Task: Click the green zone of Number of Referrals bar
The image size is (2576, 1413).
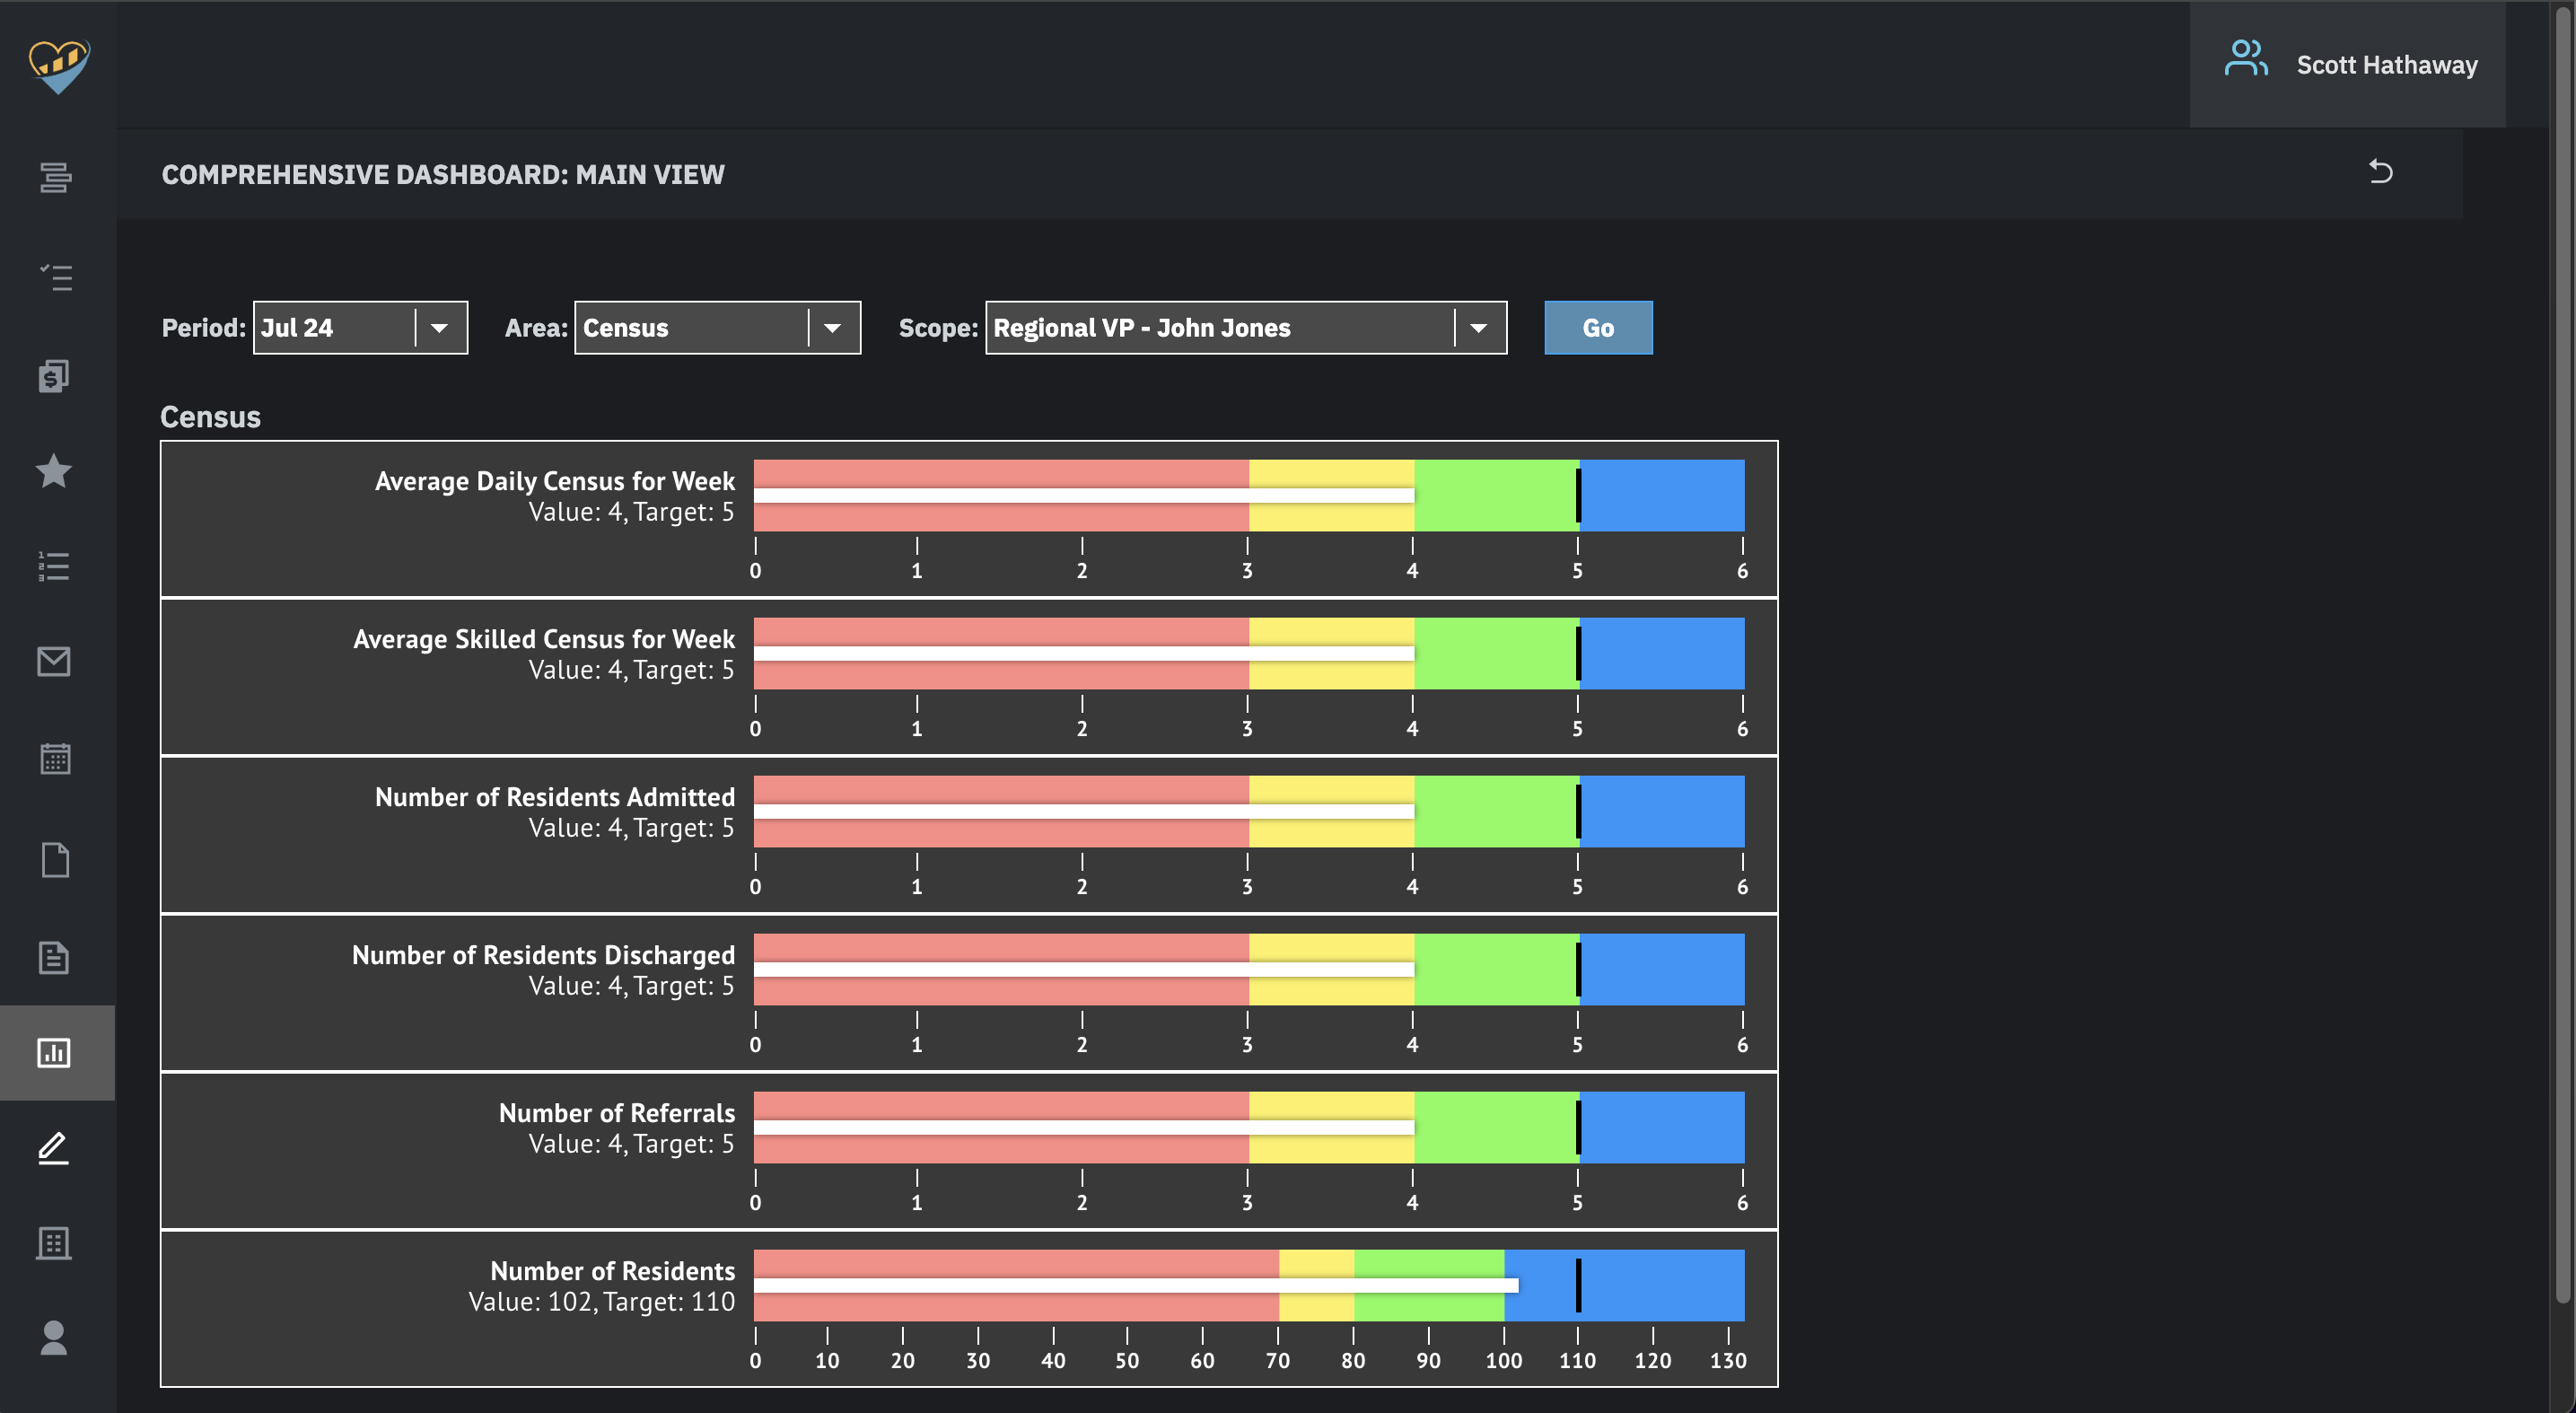Action: click(x=1496, y=1127)
